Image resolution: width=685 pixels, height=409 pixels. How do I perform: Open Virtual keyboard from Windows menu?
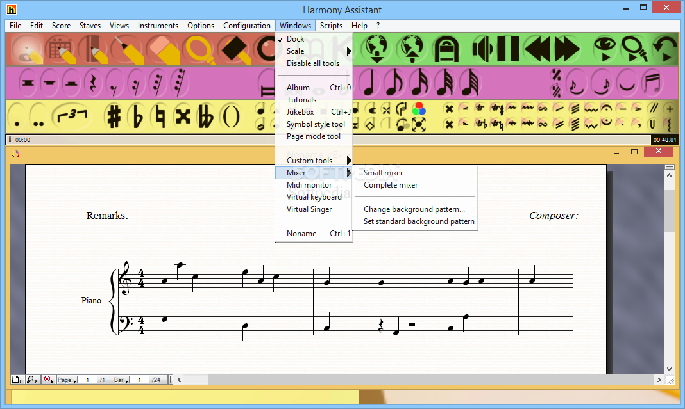[314, 197]
